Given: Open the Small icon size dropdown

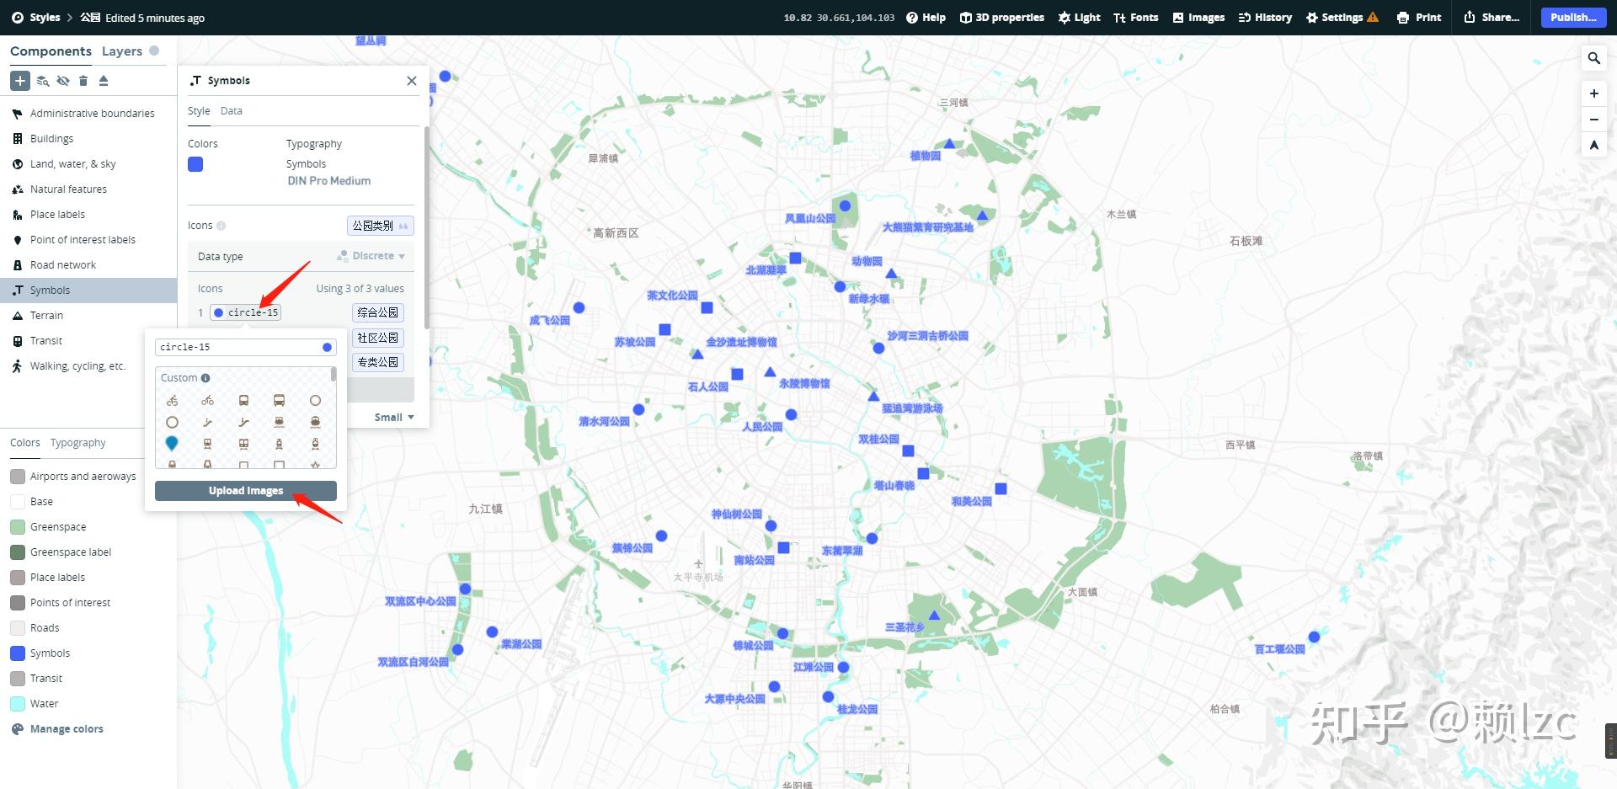Looking at the screenshot, I should (394, 416).
